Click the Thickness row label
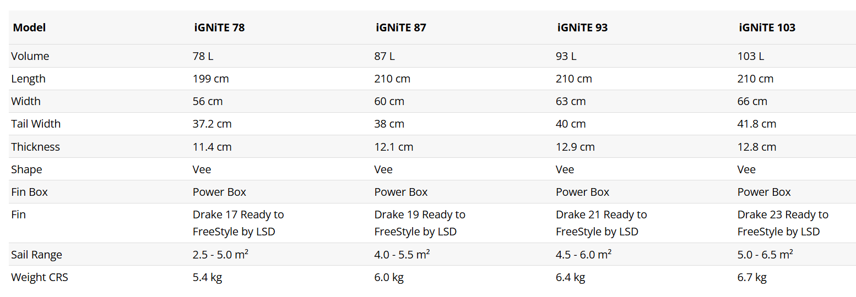The image size is (856, 297). click(35, 147)
